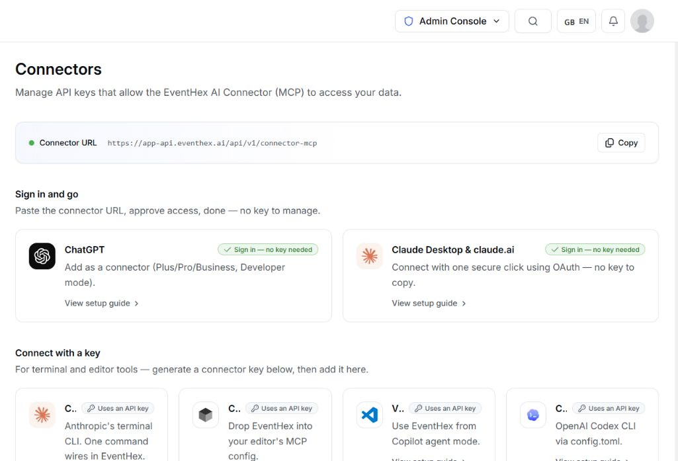Click the ChatGPT card title
Viewport: 678px width, 461px height.
[85, 249]
